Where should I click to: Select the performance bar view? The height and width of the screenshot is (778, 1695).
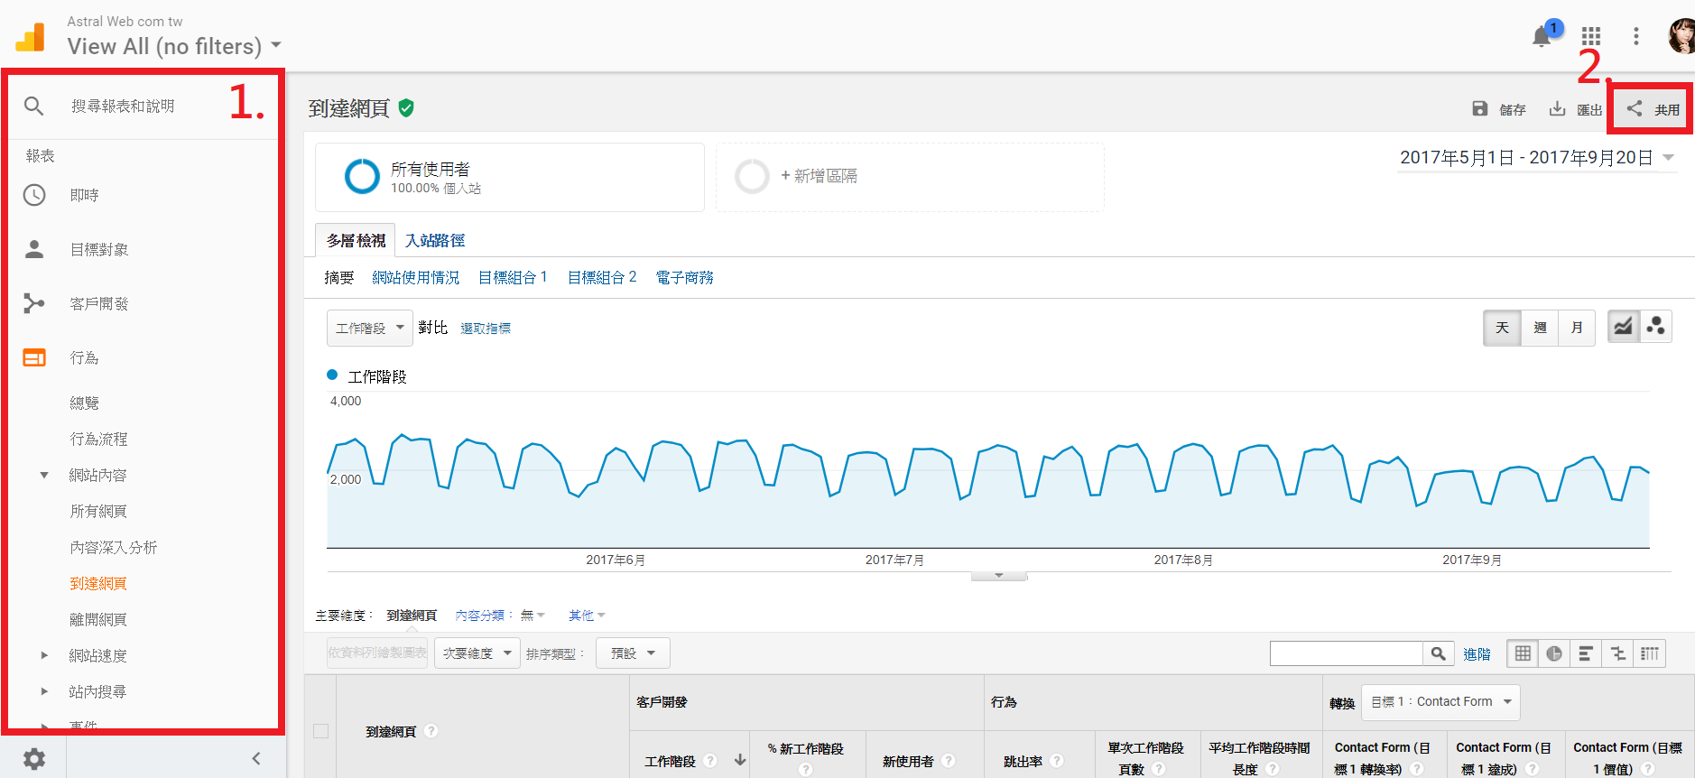pos(1586,653)
